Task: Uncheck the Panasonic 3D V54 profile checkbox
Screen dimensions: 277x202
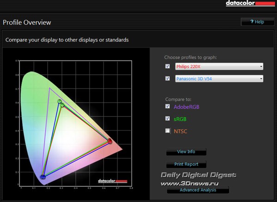Action: coord(168,79)
